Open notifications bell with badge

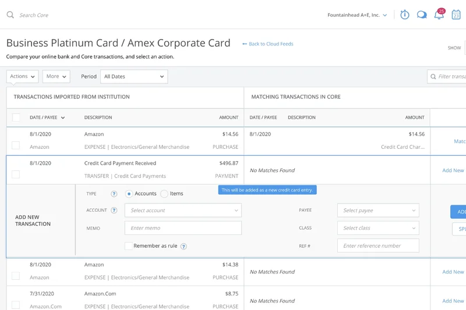pos(439,15)
